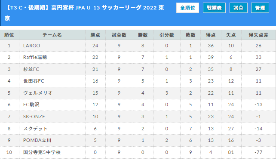Switch to the 戦績表 tab
The width and height of the screenshot is (276, 160).
tap(214, 8)
